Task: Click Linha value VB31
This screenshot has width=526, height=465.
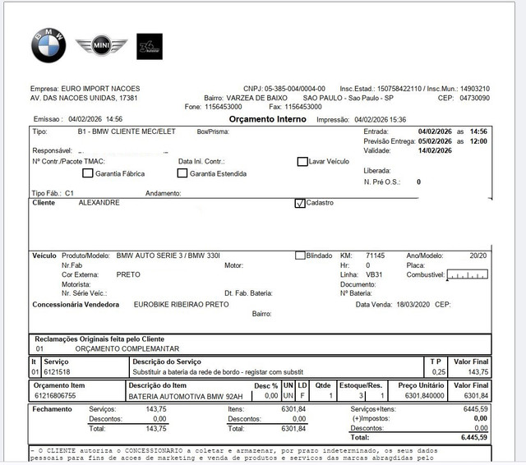Action: click(374, 275)
